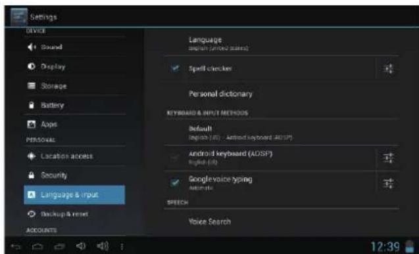Open the Default keyboard setting

[x=282, y=133]
